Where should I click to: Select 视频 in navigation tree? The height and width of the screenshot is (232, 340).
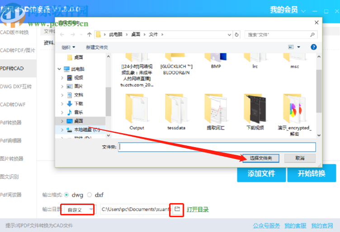coord(75,78)
